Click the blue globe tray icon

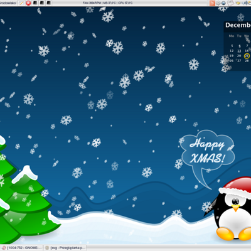click(x=223, y=3)
